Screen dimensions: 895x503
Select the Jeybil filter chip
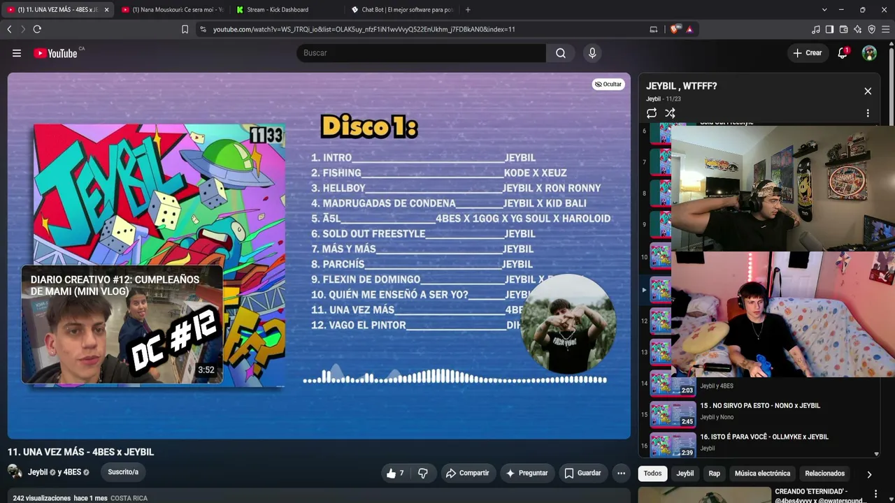pos(685,474)
